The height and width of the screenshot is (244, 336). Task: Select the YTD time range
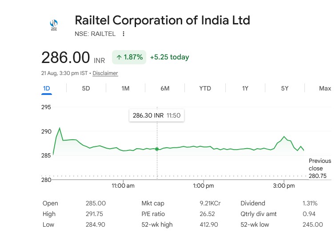click(x=205, y=89)
